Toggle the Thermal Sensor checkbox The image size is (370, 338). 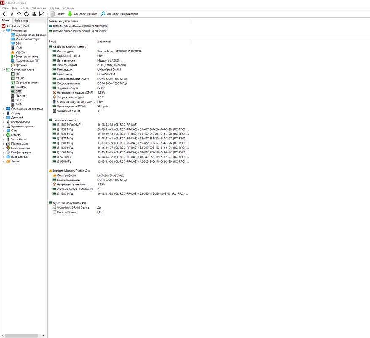coord(54,212)
